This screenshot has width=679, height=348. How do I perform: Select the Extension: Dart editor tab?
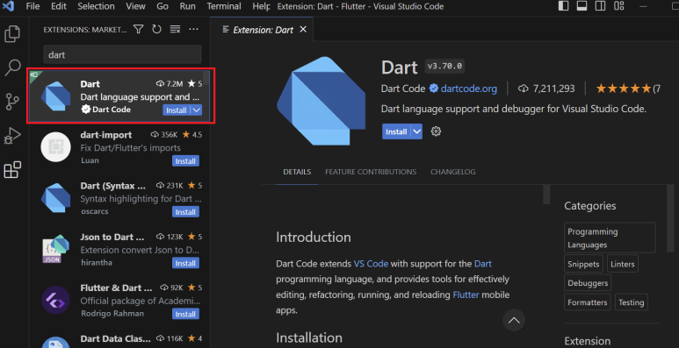[x=263, y=30]
